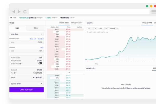Focus the Amount YCY input field
156x104 pixels.
click(x=27, y=51)
